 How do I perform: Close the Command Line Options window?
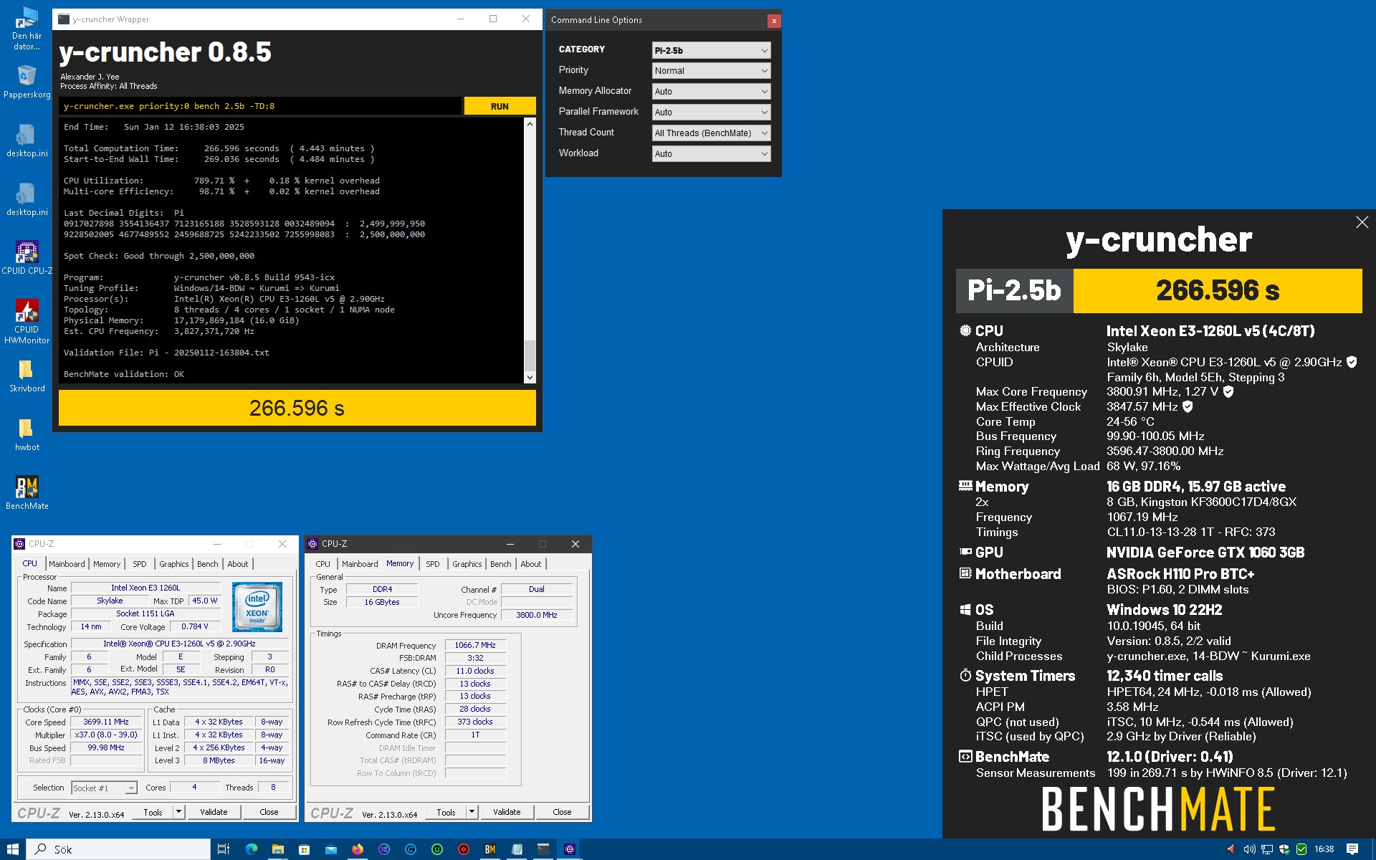click(774, 21)
